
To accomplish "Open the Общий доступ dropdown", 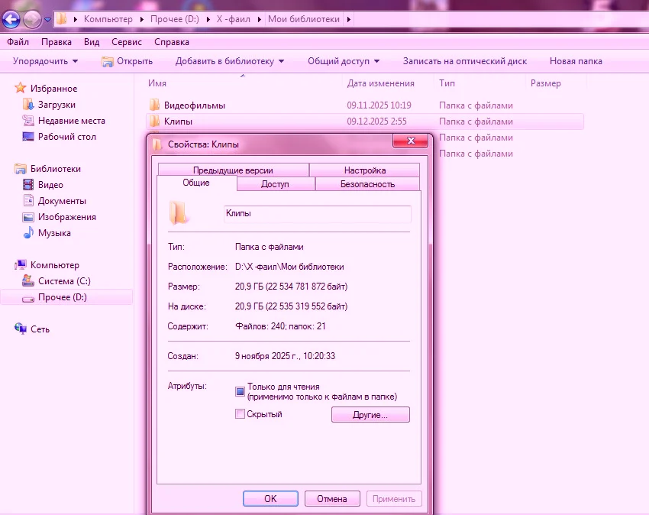I will (x=344, y=61).
